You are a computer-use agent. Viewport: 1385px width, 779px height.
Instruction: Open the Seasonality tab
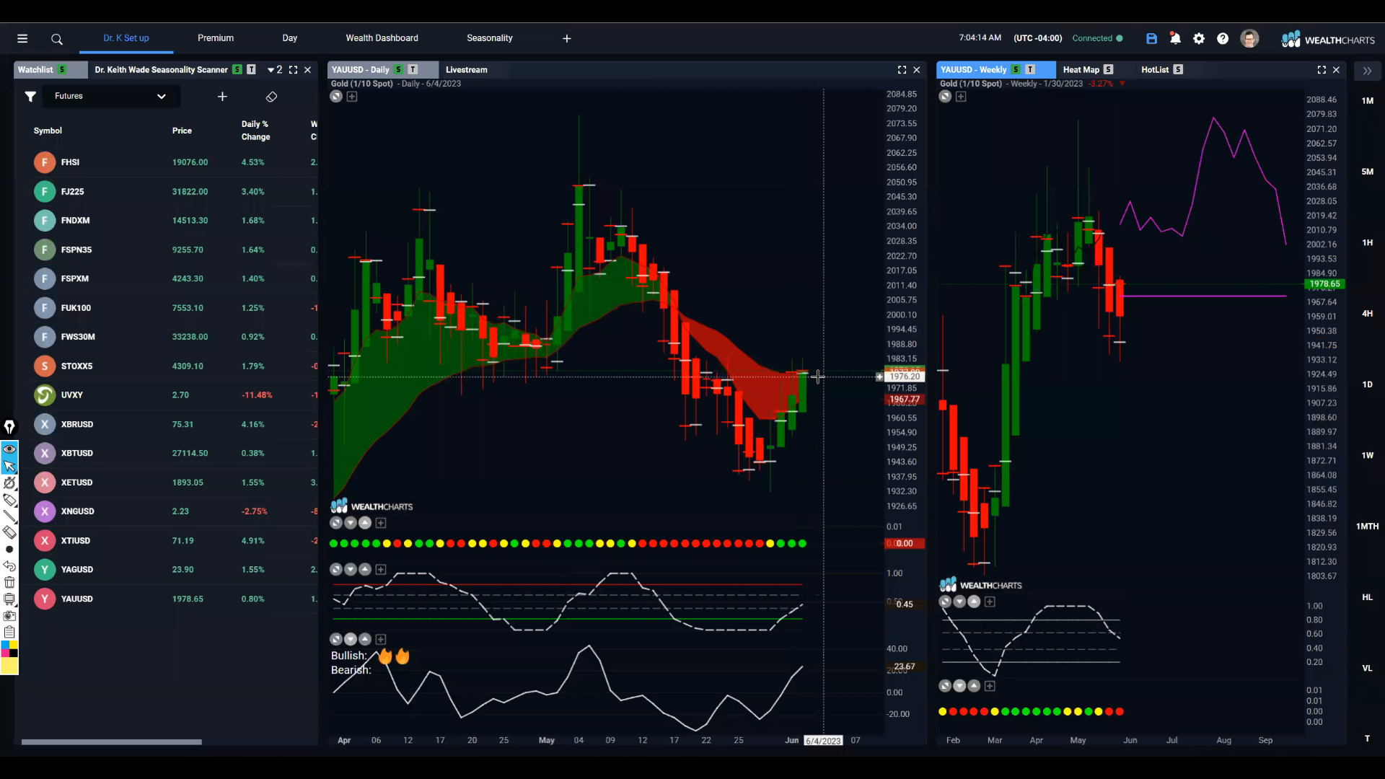(490, 38)
